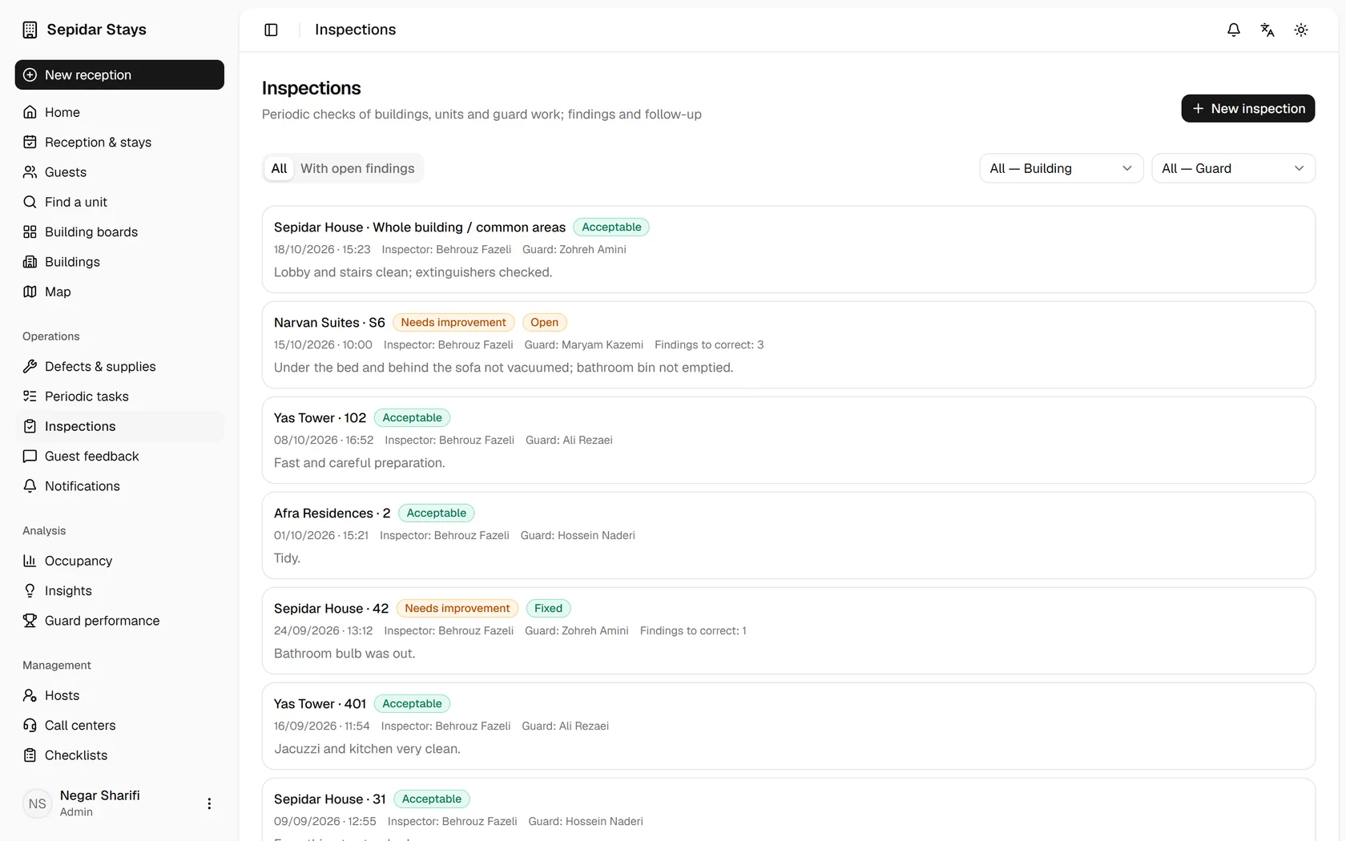This screenshot has height=841, width=1346.
Task: Select Inspections in the sidebar
Action: click(x=119, y=426)
